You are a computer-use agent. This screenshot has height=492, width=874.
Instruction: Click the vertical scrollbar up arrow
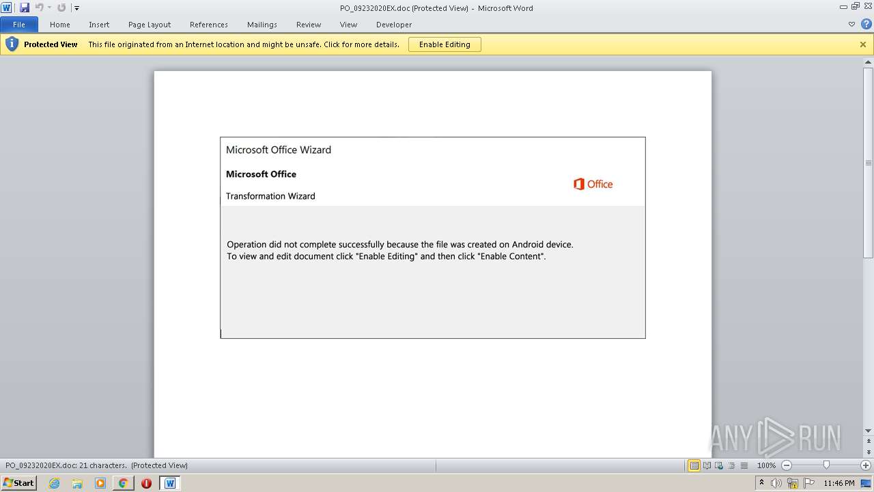click(x=869, y=62)
